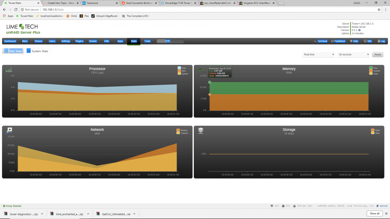
Task: Switch to the Users tab
Action: pyautogui.click(x=52, y=41)
